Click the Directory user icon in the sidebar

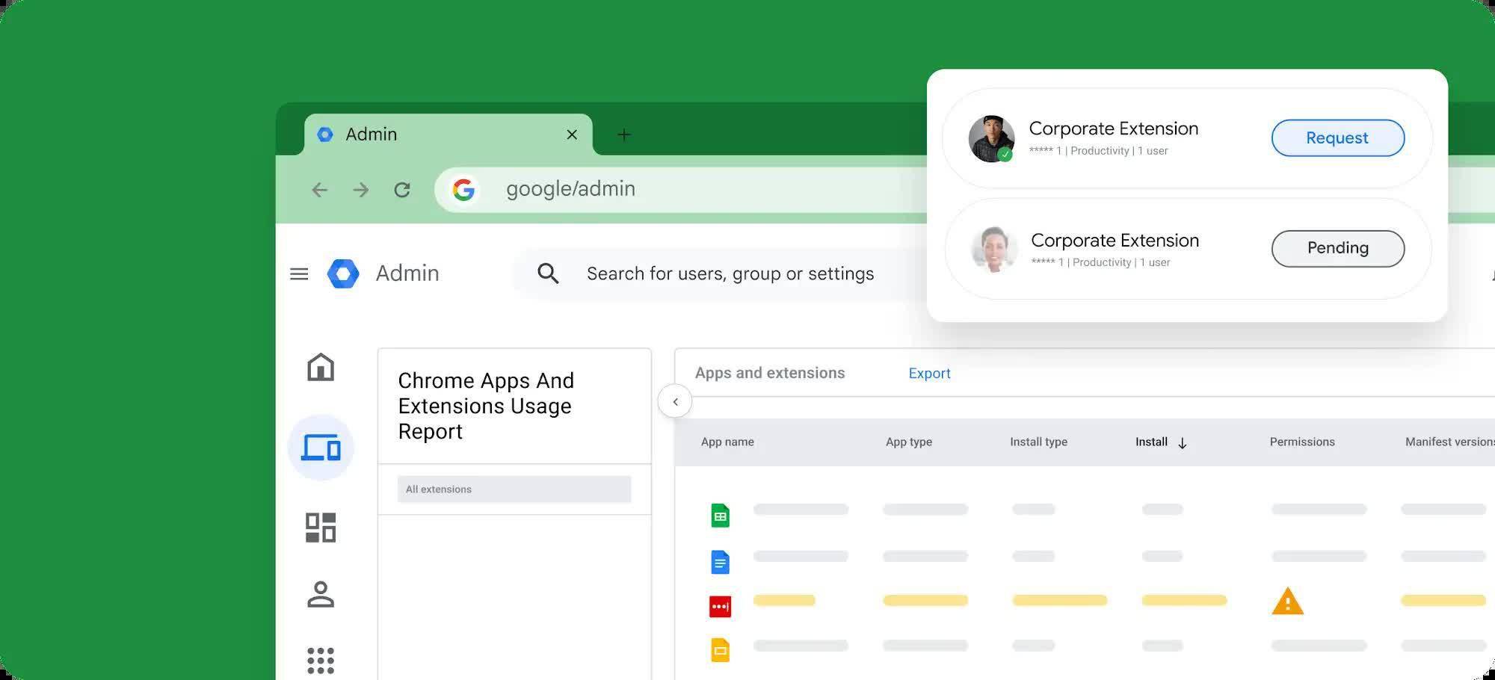click(321, 594)
